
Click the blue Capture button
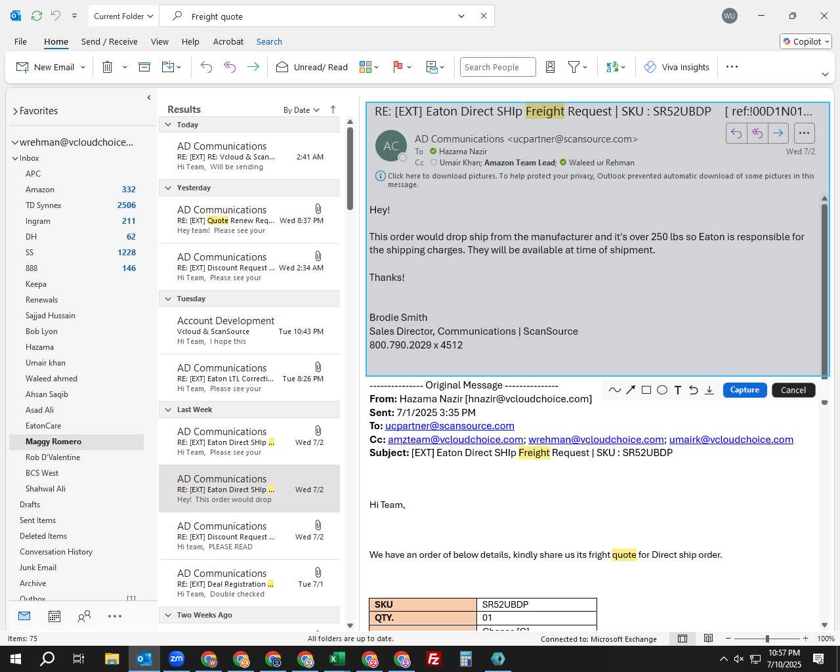[x=745, y=390]
